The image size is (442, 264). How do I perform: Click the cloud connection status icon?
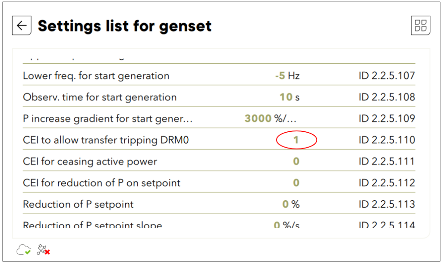coord(24,250)
